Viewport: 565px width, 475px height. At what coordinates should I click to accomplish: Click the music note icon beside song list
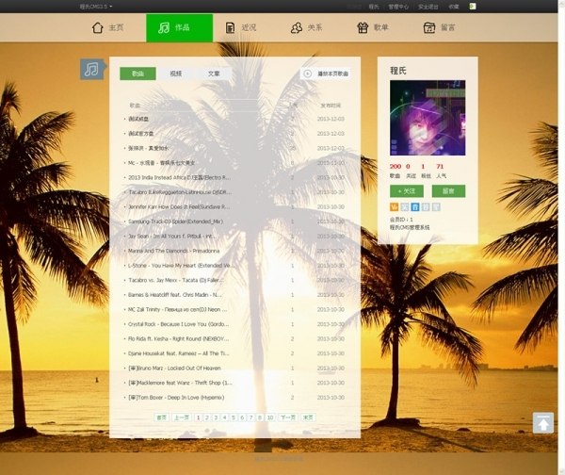pos(91,70)
